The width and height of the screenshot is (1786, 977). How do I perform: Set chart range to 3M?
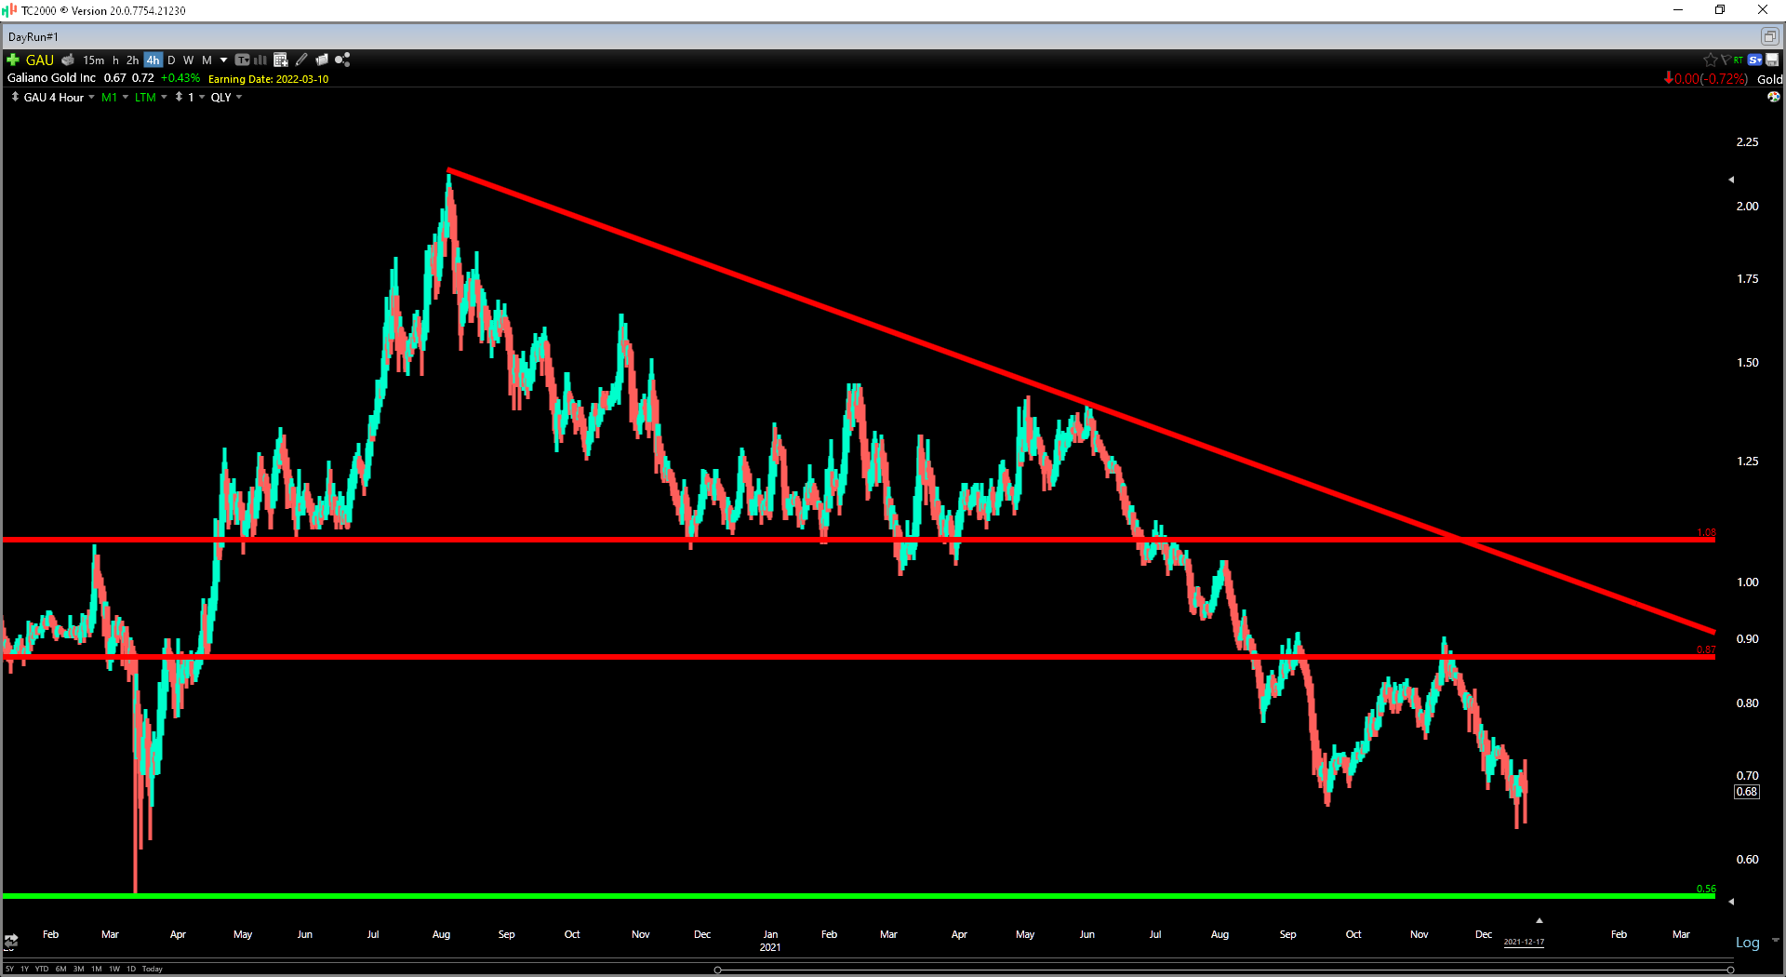tap(79, 969)
